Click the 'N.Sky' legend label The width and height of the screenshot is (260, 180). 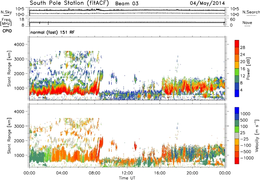pos(6,12)
